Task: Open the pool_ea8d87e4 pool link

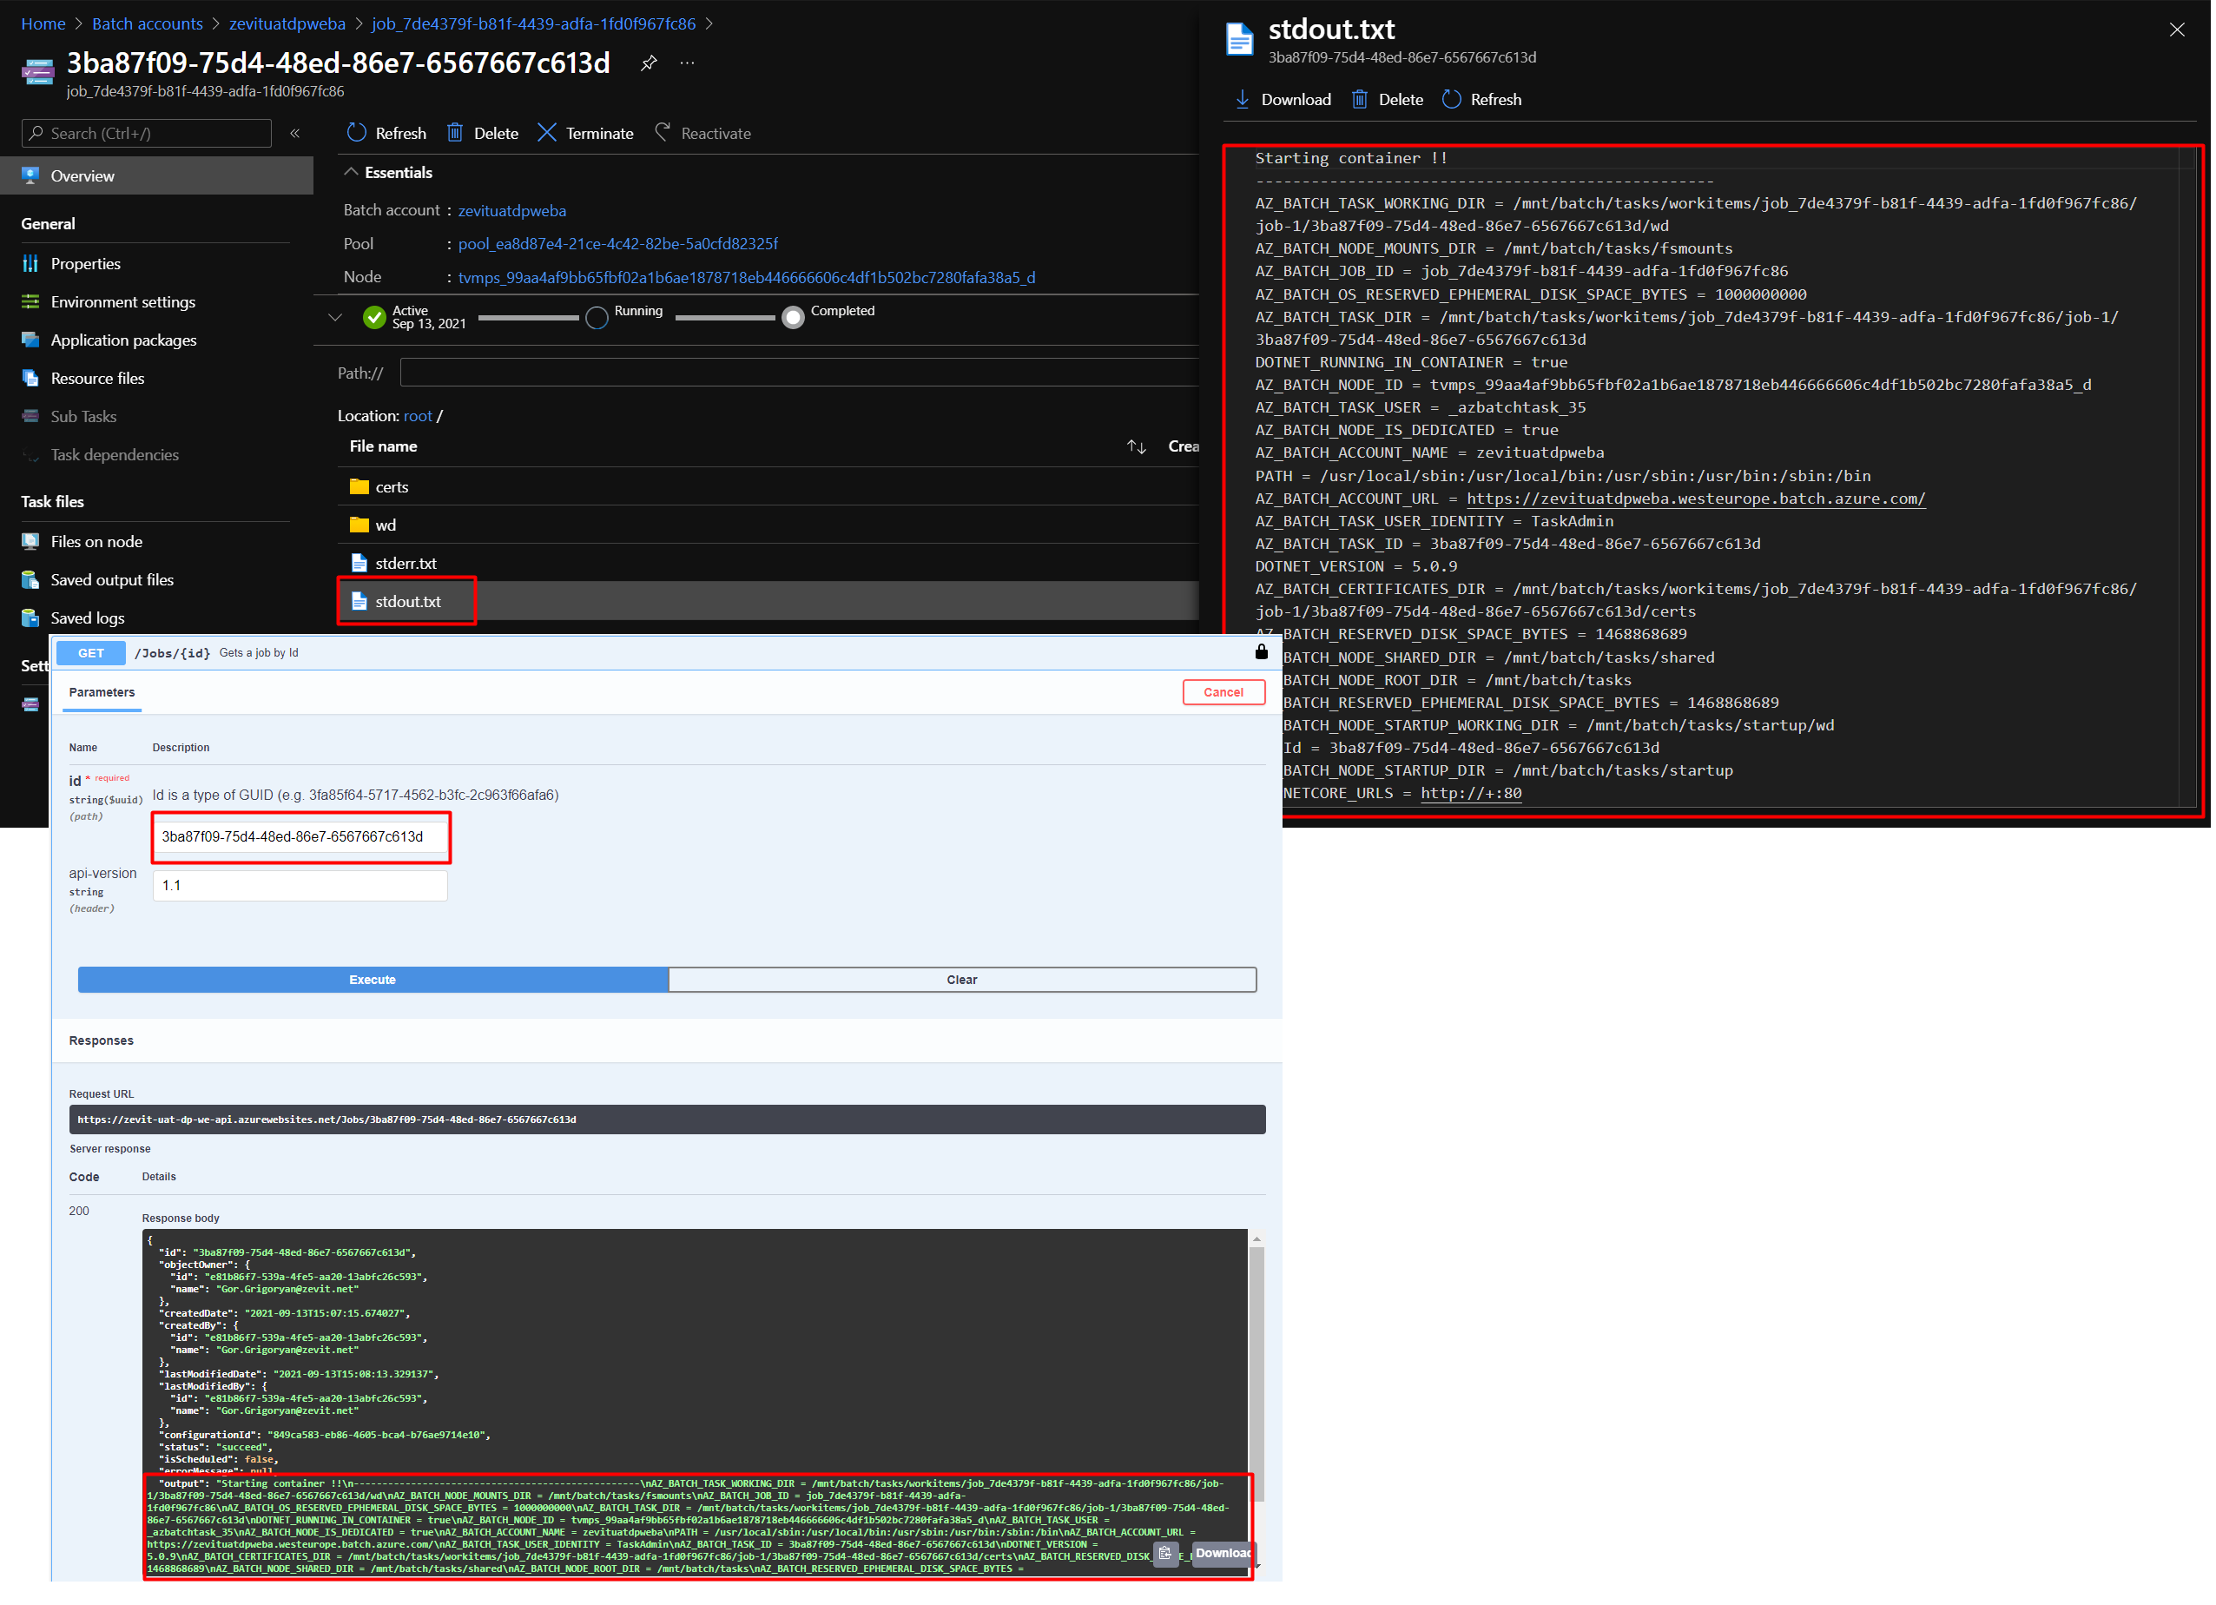Action: tap(619, 244)
